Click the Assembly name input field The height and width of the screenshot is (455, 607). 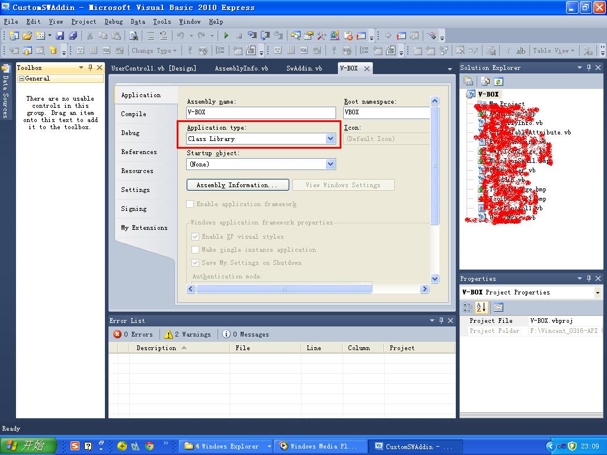pyautogui.click(x=261, y=112)
